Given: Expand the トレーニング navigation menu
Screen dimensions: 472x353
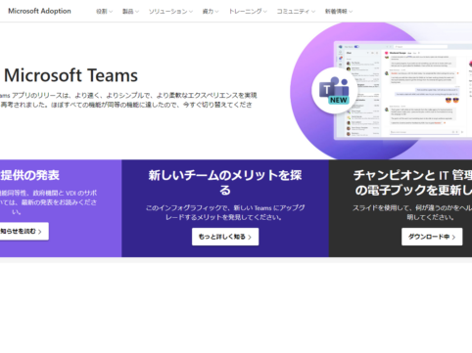Looking at the screenshot, I should 248,12.
